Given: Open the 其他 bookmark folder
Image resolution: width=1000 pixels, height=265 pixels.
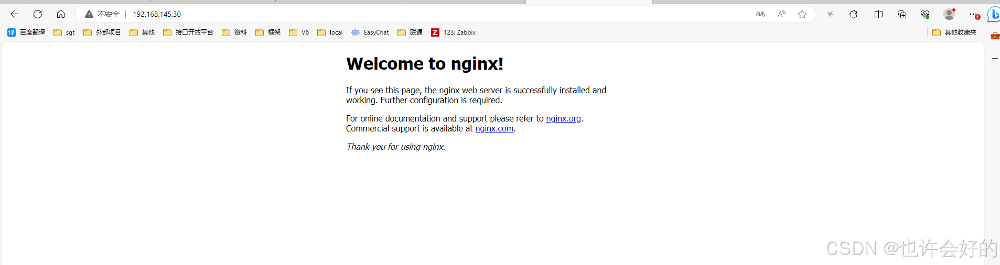Looking at the screenshot, I should tap(142, 32).
